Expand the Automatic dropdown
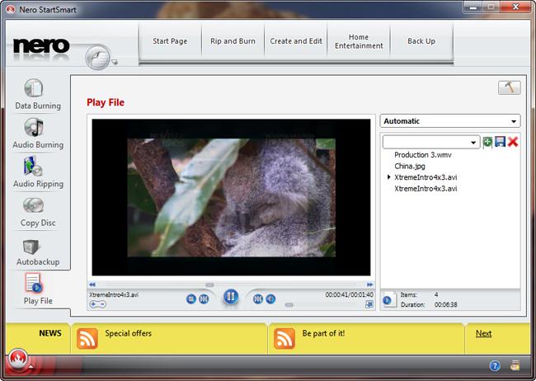Viewport: 536px width, 381px height. point(515,121)
